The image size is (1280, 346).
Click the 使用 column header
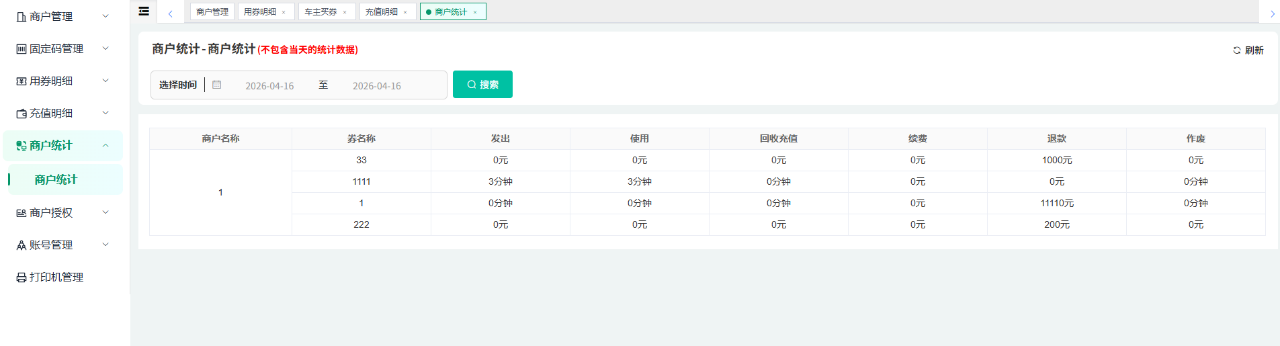640,138
